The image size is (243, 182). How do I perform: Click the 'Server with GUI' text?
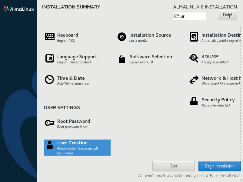click(141, 62)
